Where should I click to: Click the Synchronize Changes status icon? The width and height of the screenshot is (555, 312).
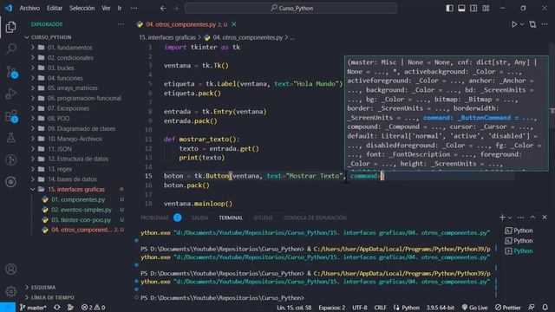tap(56, 308)
